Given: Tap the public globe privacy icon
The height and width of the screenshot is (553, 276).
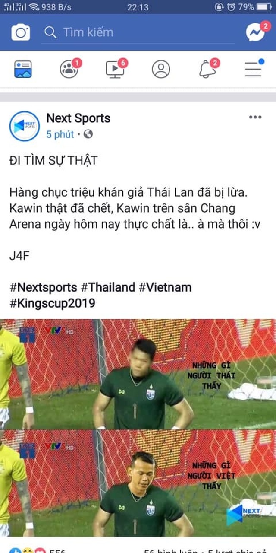Looking at the screenshot, I should (x=88, y=134).
